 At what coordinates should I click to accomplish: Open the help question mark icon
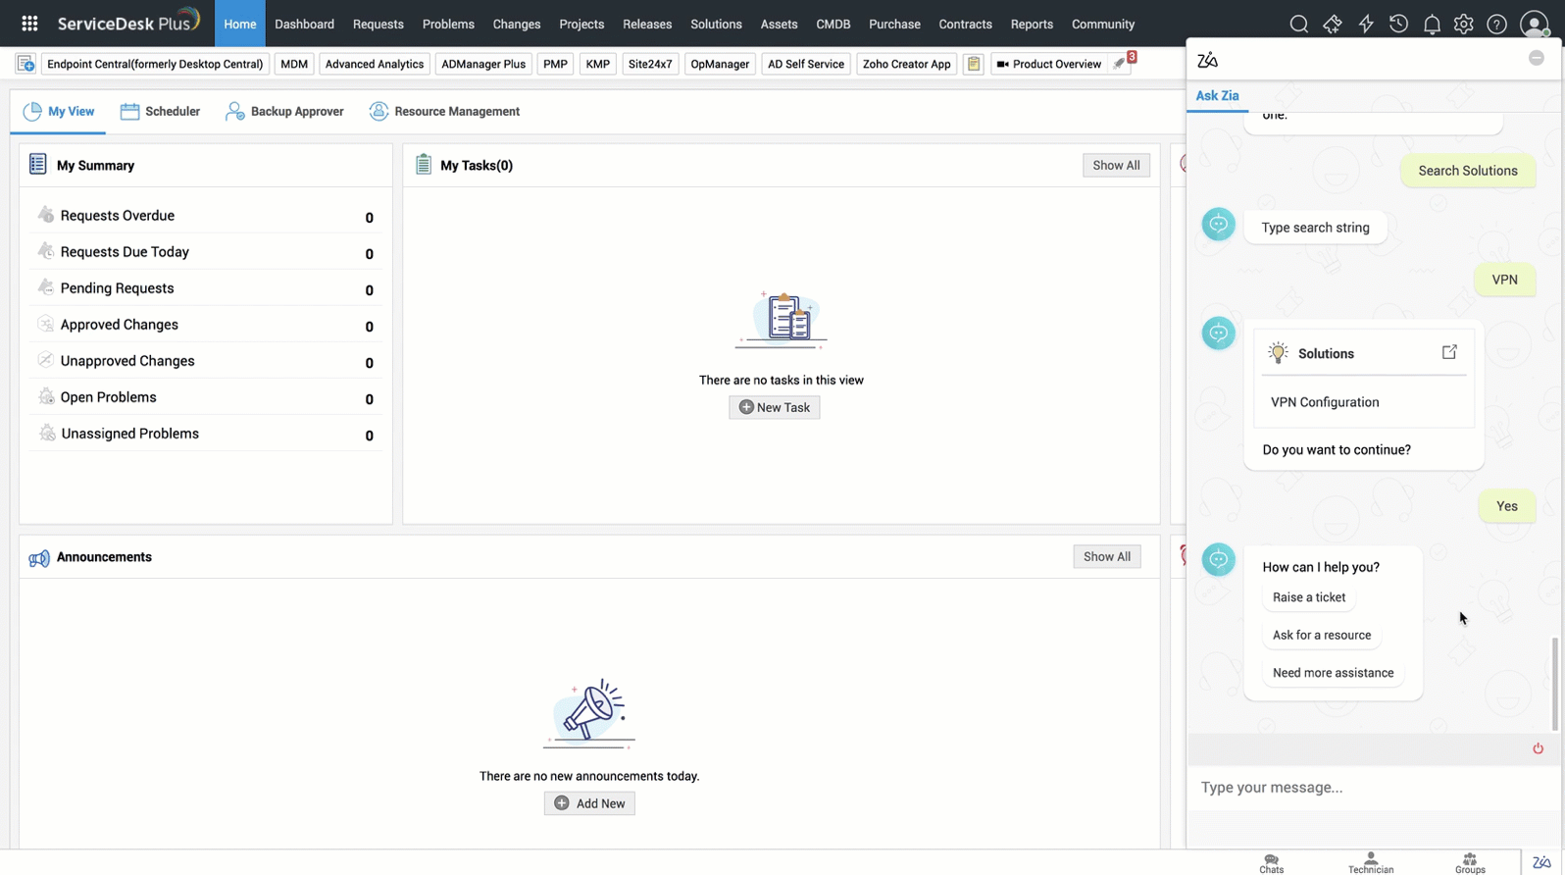point(1496,25)
